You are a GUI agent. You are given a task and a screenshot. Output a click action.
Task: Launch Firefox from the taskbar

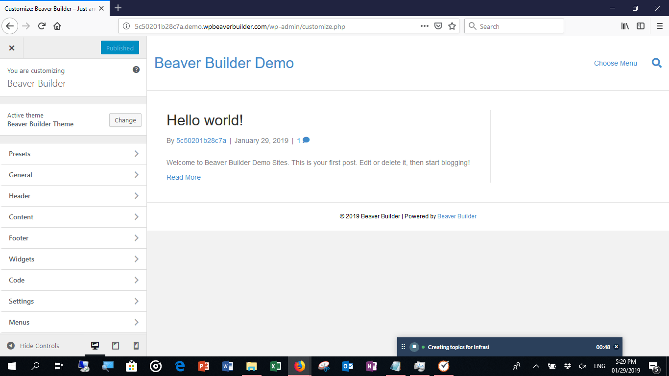point(299,366)
